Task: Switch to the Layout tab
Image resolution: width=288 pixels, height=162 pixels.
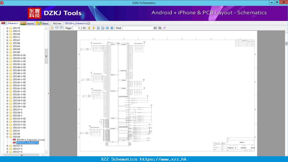Action: point(27,23)
